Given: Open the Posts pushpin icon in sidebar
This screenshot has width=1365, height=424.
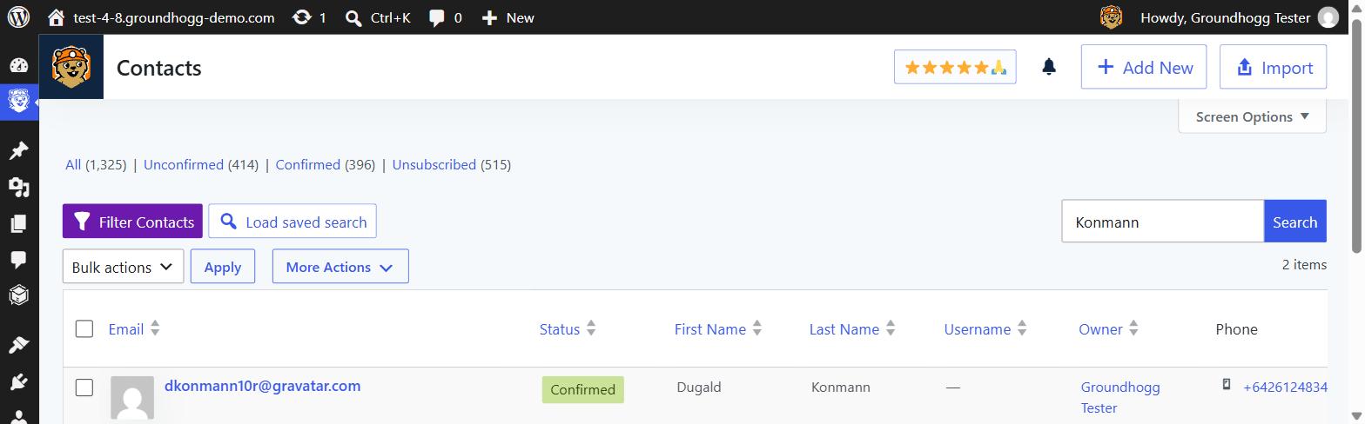Looking at the screenshot, I should tap(19, 151).
